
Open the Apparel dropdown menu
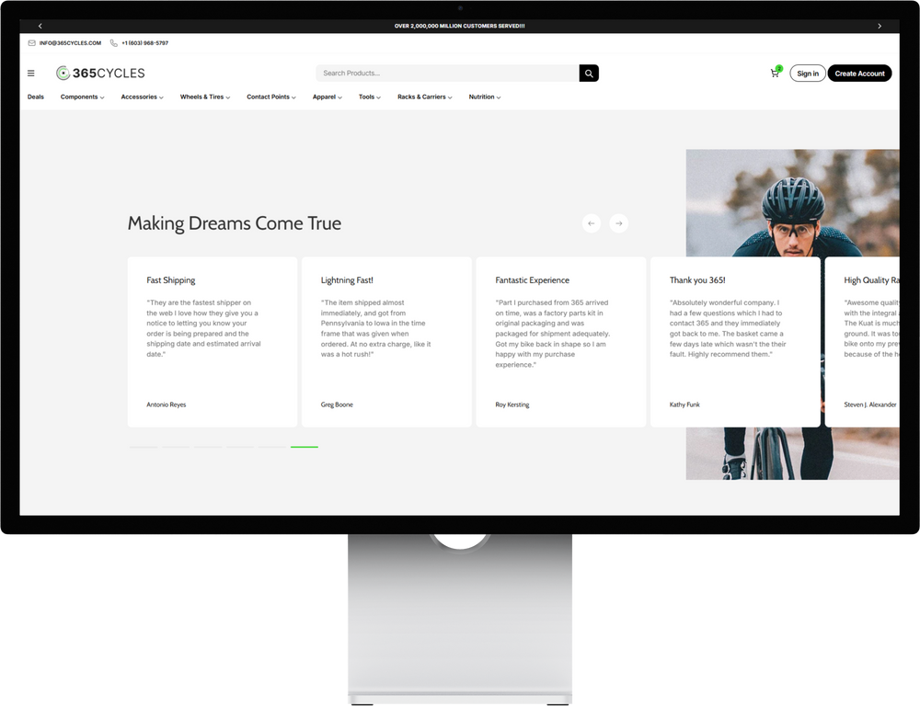point(327,97)
